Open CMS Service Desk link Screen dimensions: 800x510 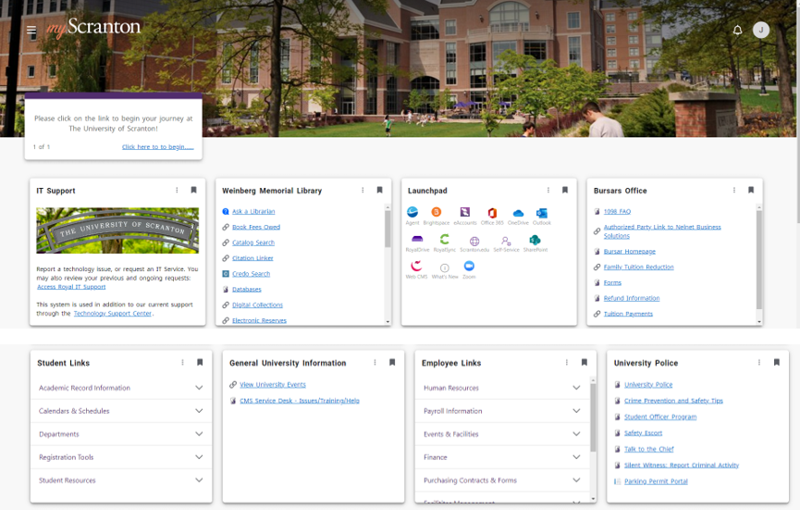(300, 401)
